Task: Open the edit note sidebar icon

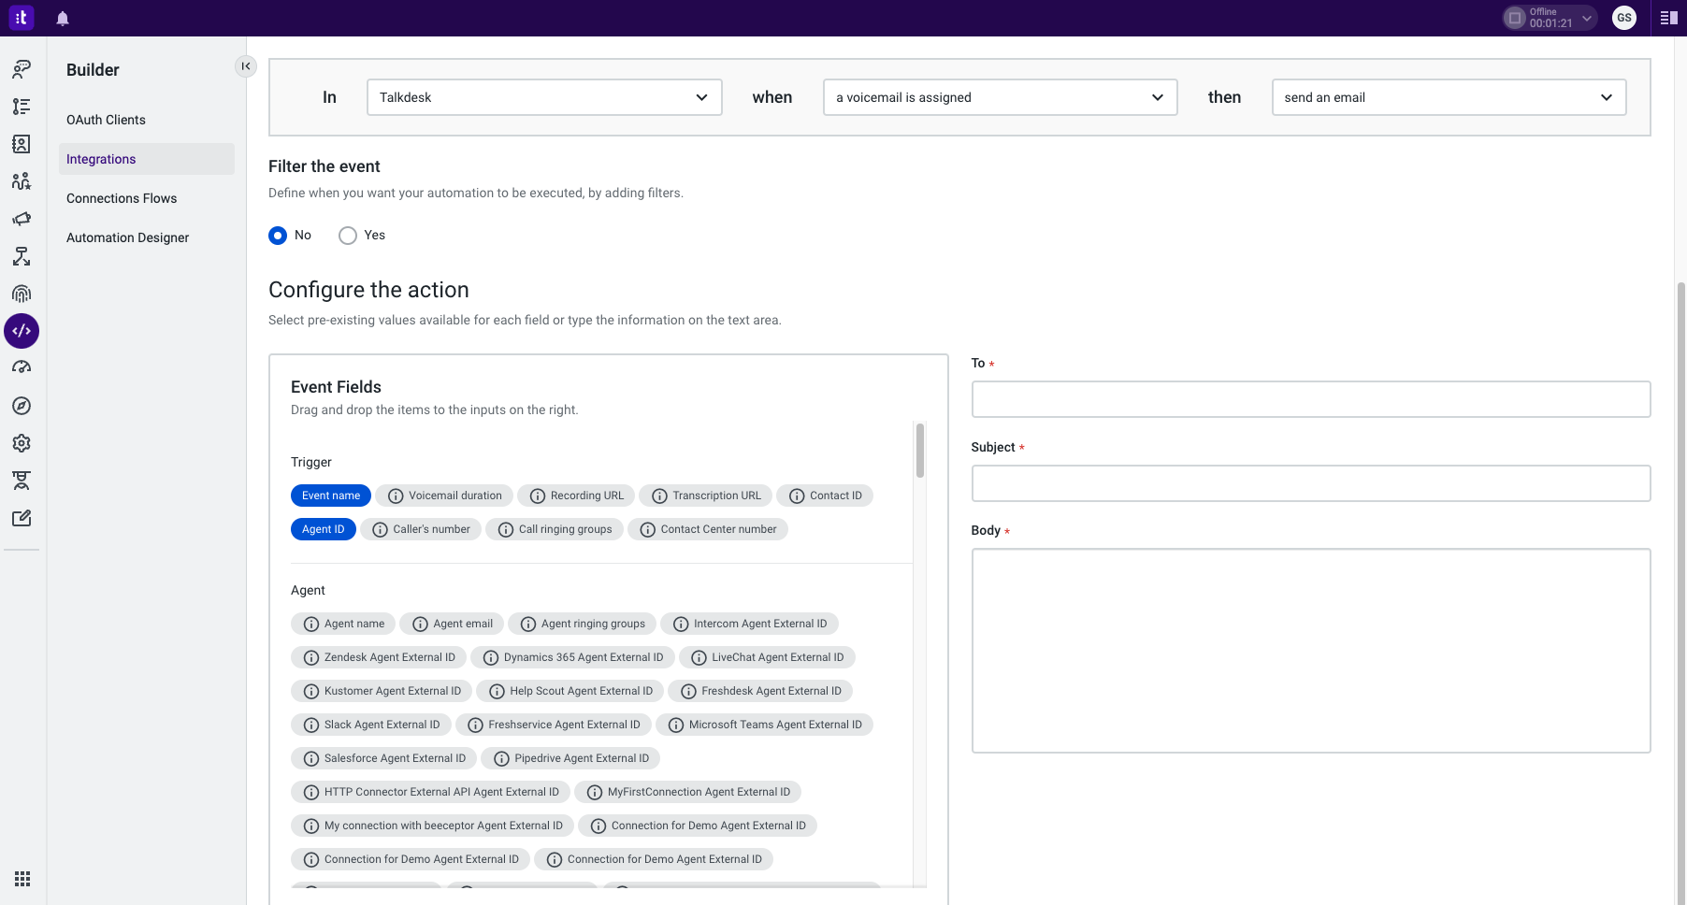Action: pos(22,518)
